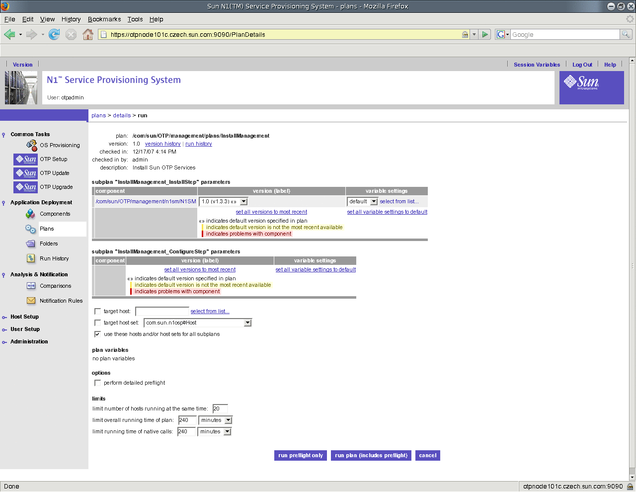Click the OS Provisioning icon
Image resolution: width=636 pixels, height=492 pixels.
click(32, 145)
